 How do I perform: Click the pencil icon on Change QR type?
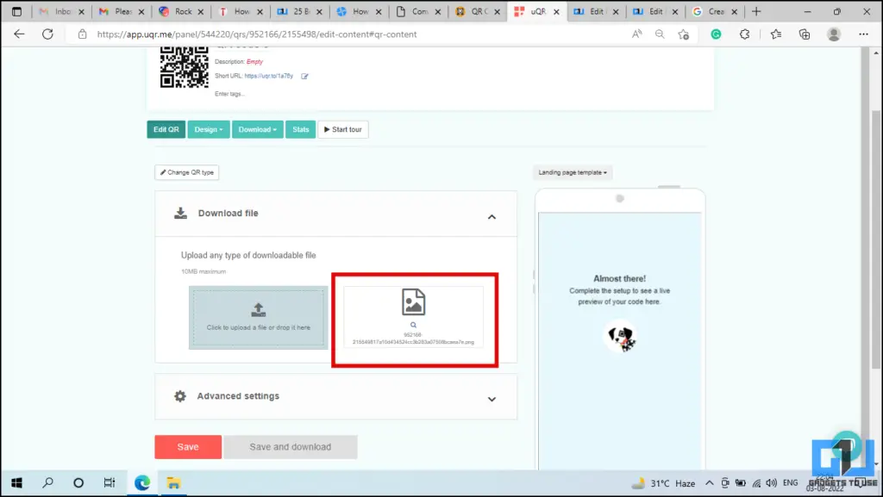pyautogui.click(x=165, y=171)
